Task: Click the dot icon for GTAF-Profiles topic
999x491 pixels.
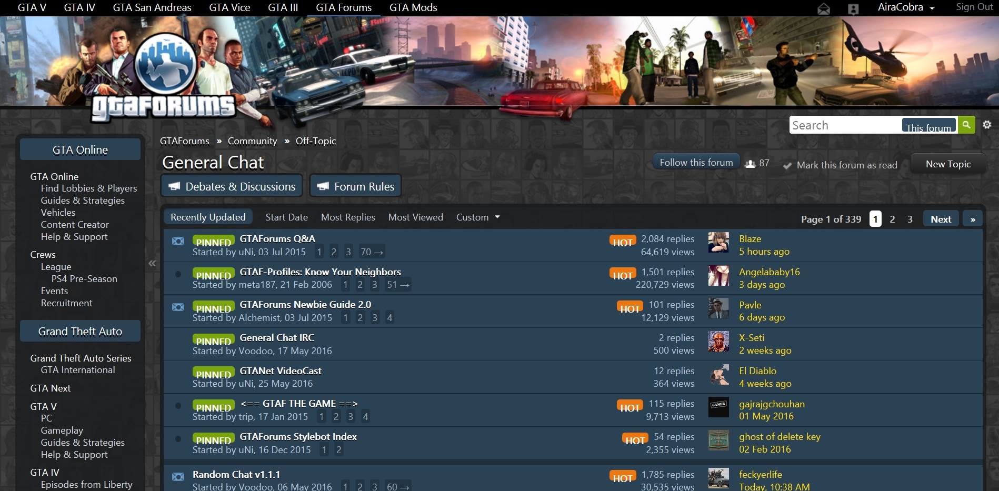Action: [178, 274]
